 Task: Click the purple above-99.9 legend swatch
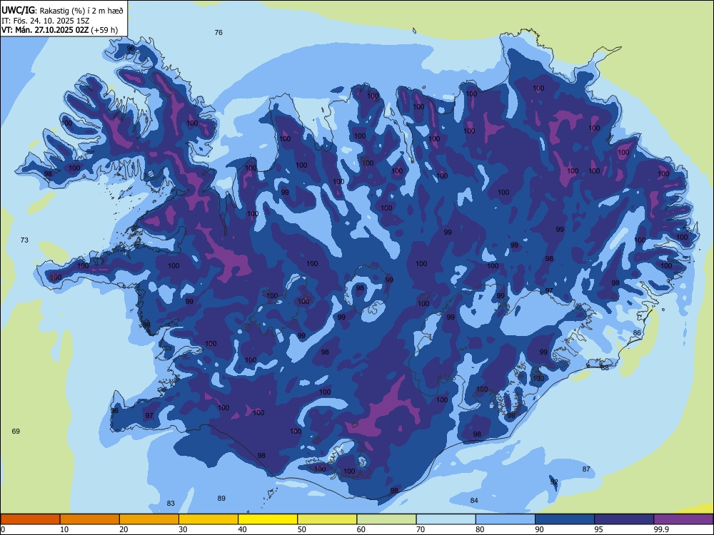pos(683,519)
